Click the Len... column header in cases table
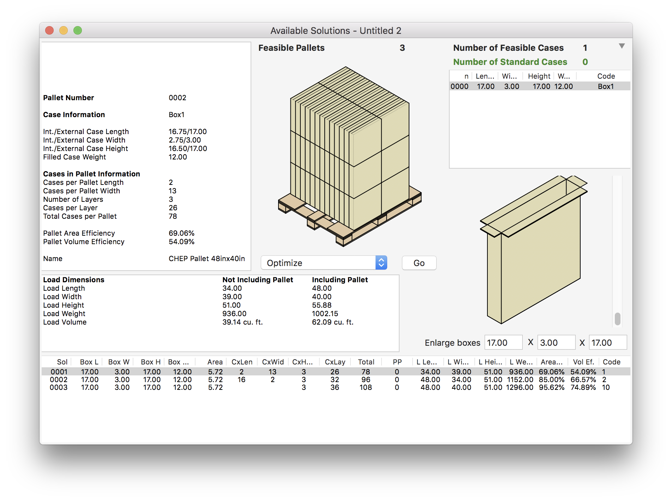This screenshot has width=672, height=501. point(485,76)
